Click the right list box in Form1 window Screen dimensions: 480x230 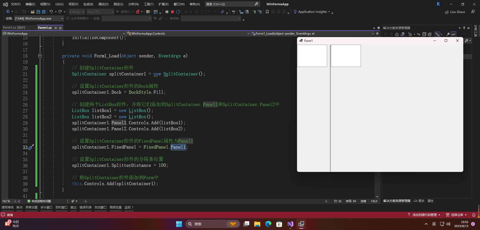coord(346,56)
